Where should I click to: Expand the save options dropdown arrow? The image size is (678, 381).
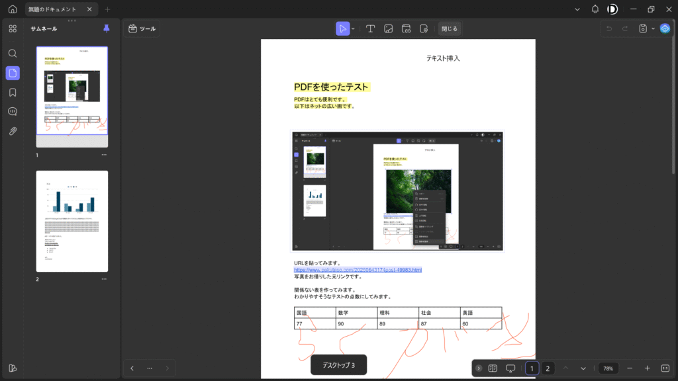click(653, 28)
